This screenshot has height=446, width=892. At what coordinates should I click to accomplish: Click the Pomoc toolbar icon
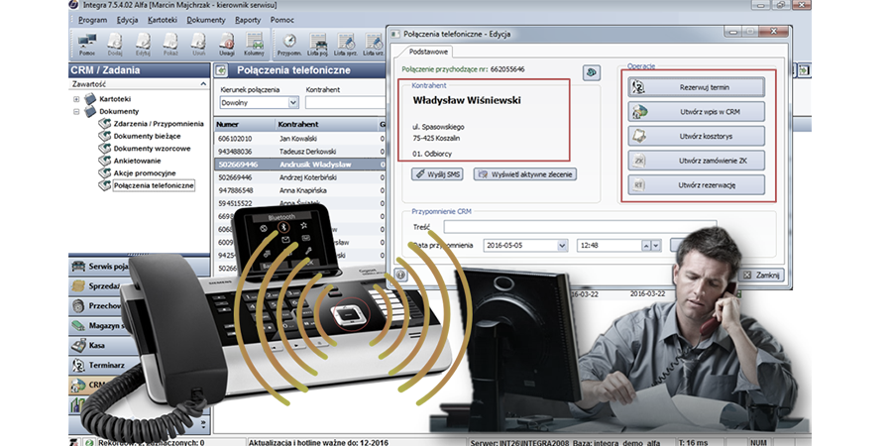(87, 45)
